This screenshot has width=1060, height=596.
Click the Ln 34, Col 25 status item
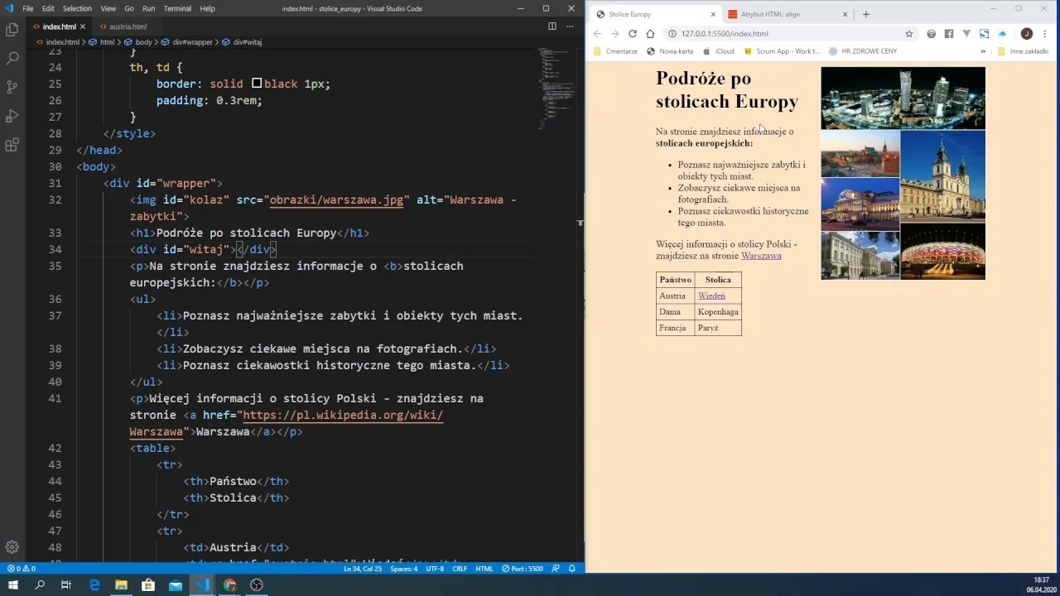coord(363,569)
